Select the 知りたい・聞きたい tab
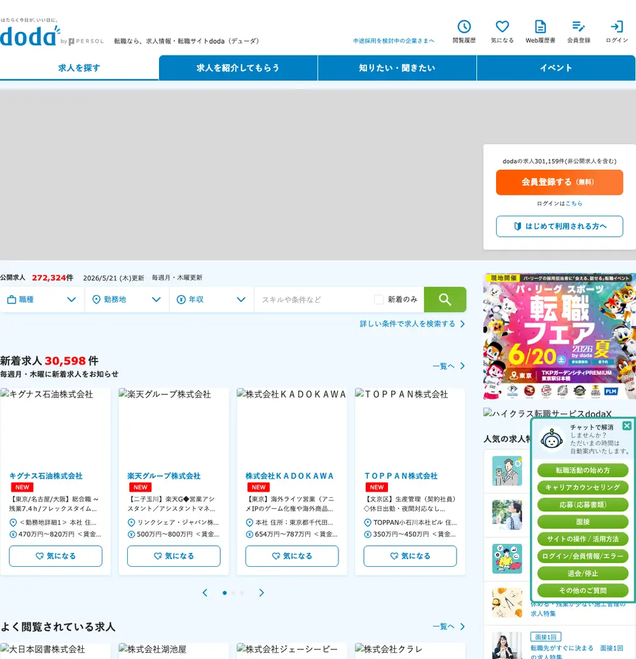This screenshot has height=659, width=636. (x=397, y=67)
